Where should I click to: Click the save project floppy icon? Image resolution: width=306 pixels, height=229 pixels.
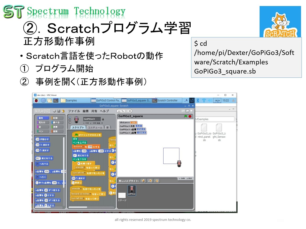coord(59,111)
